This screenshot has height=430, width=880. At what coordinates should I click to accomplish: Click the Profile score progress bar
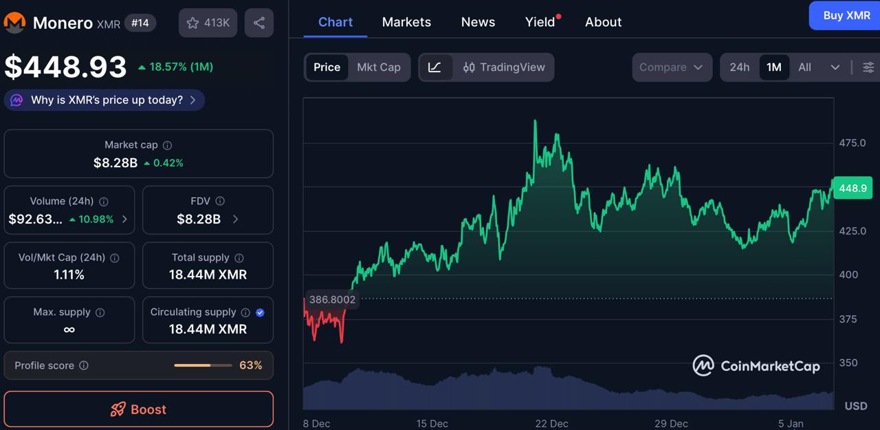click(202, 365)
